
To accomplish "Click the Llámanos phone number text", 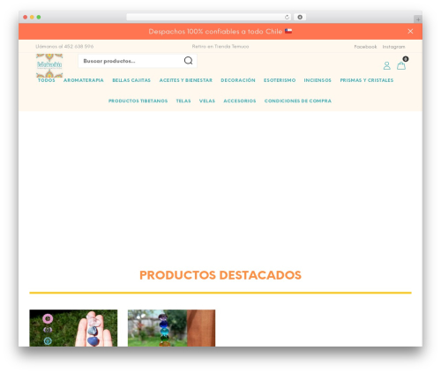I will (x=64, y=46).
